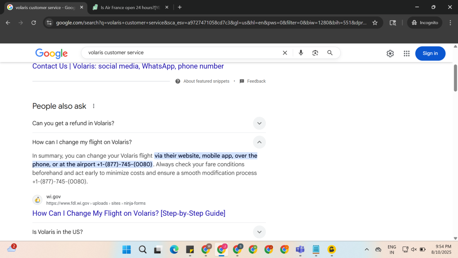Image resolution: width=458 pixels, height=258 pixels.
Task: Go back to the previous page
Action: 8,23
